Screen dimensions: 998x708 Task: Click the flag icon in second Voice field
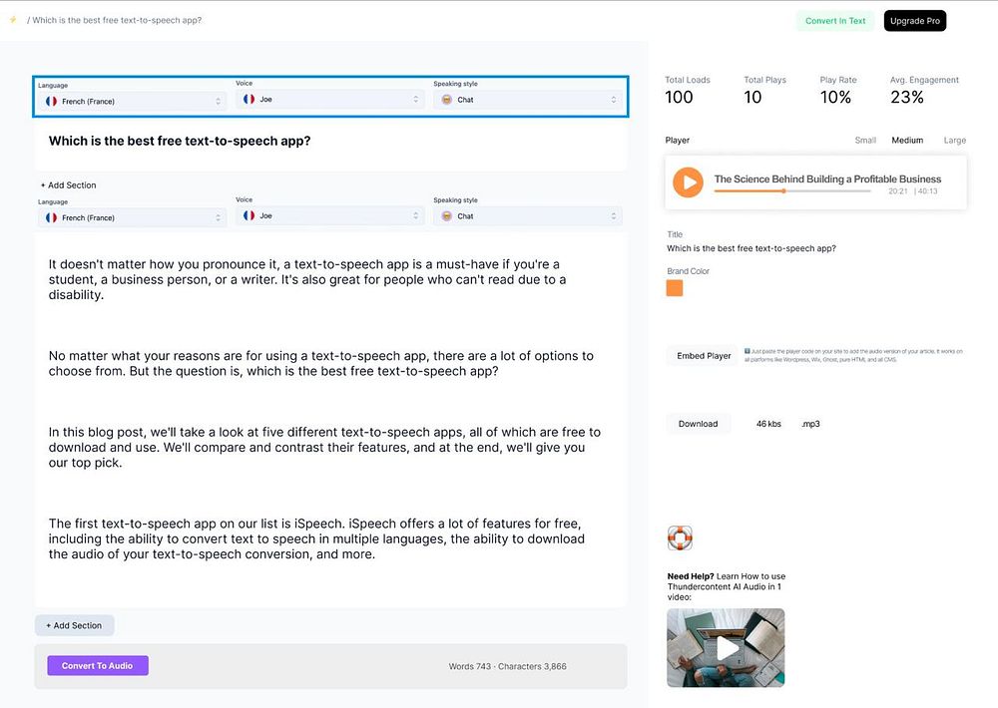(x=249, y=215)
